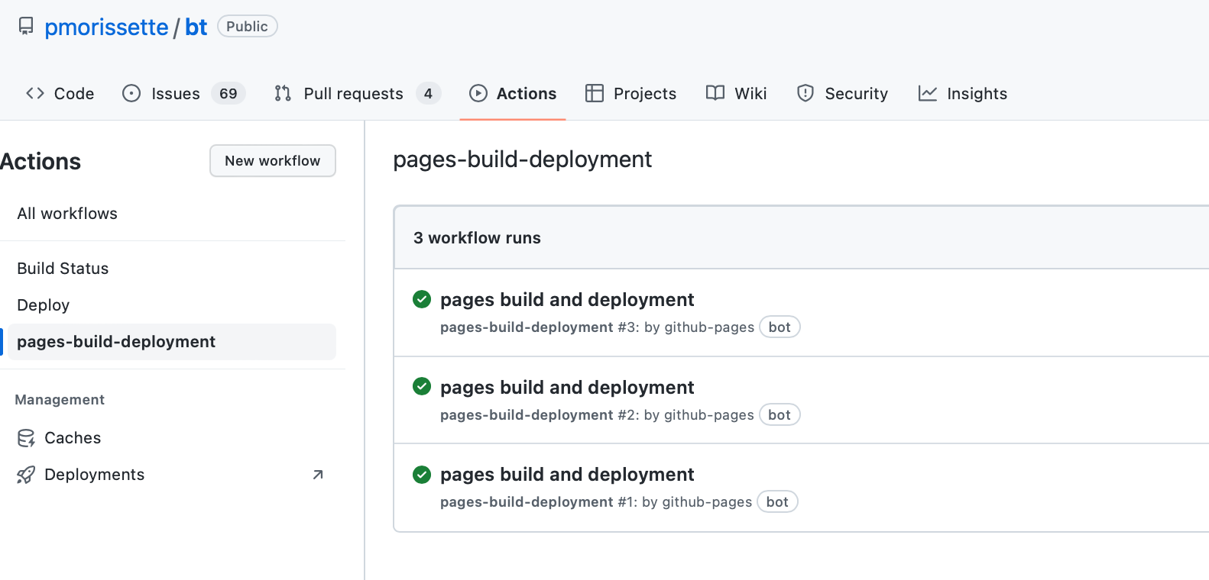1209x580 pixels.
Task: Click green checkmark of run #1
Action: 422,475
